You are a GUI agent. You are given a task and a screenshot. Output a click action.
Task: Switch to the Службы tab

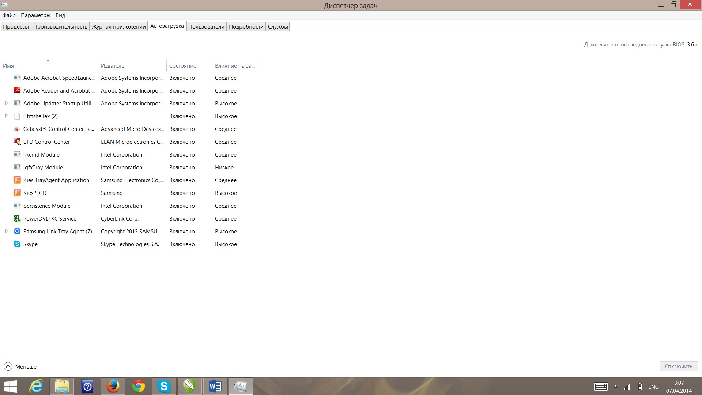click(x=278, y=26)
